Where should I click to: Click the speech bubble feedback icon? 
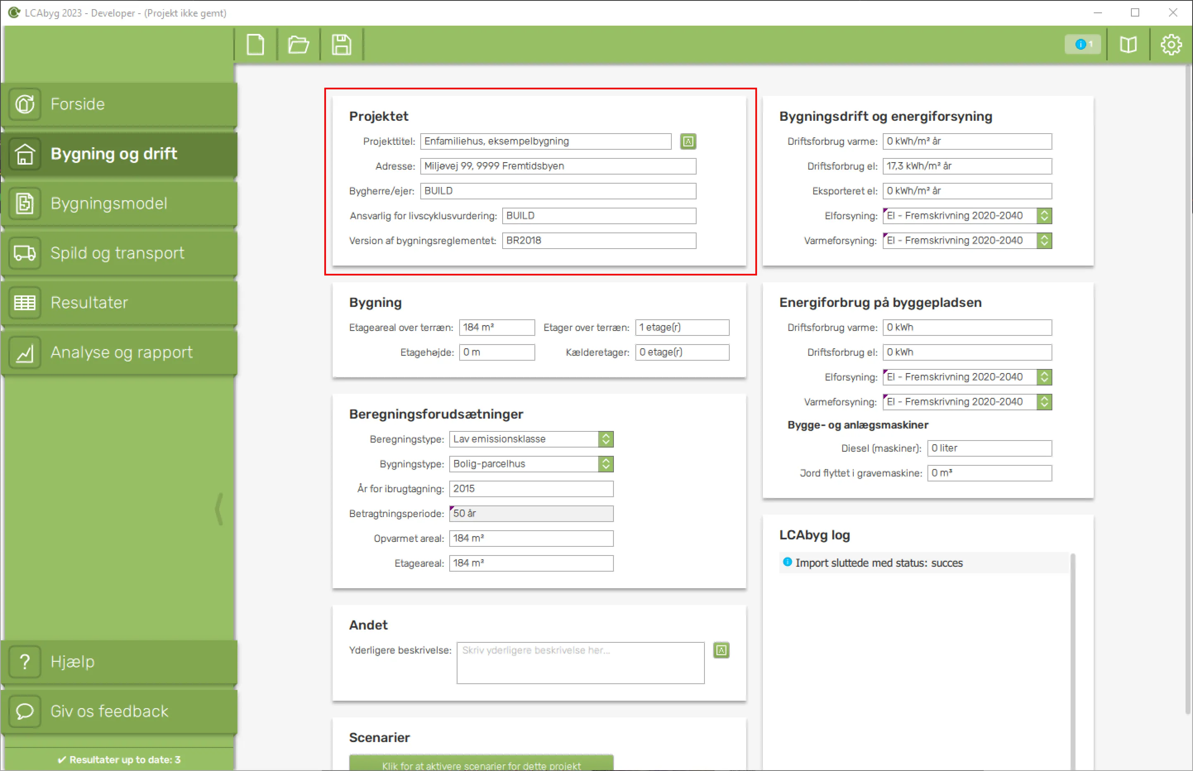[24, 711]
